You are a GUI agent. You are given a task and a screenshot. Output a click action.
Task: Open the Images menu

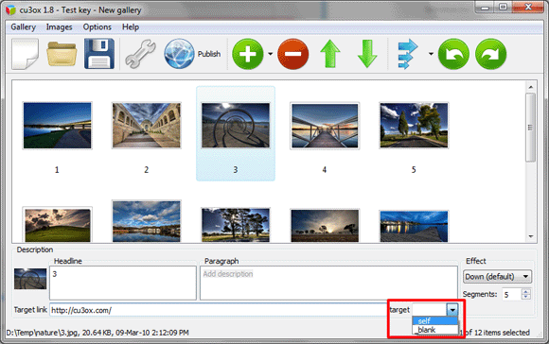tap(60, 26)
